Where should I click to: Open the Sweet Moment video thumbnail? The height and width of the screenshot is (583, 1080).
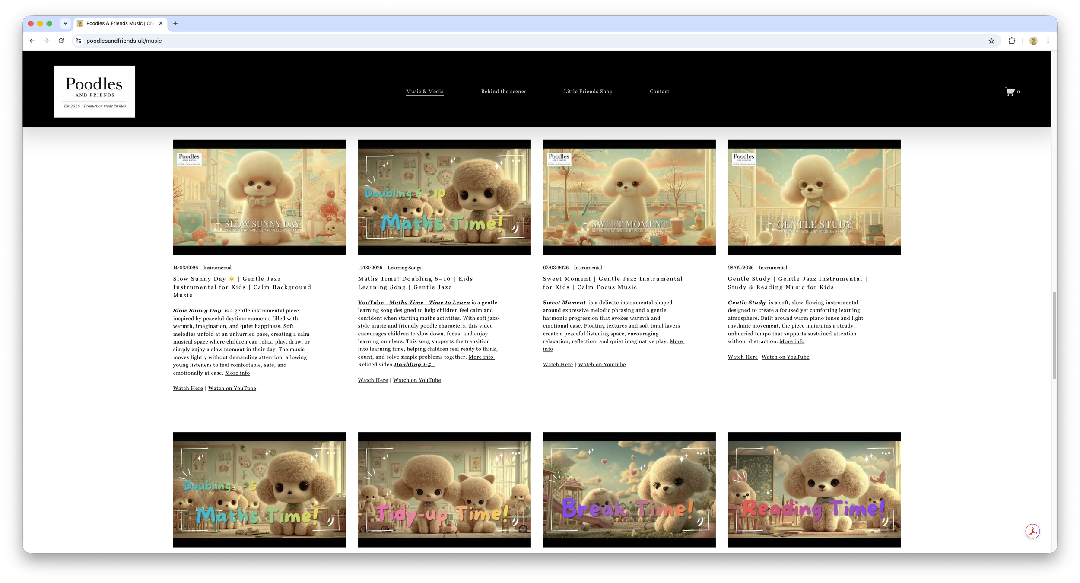point(629,197)
